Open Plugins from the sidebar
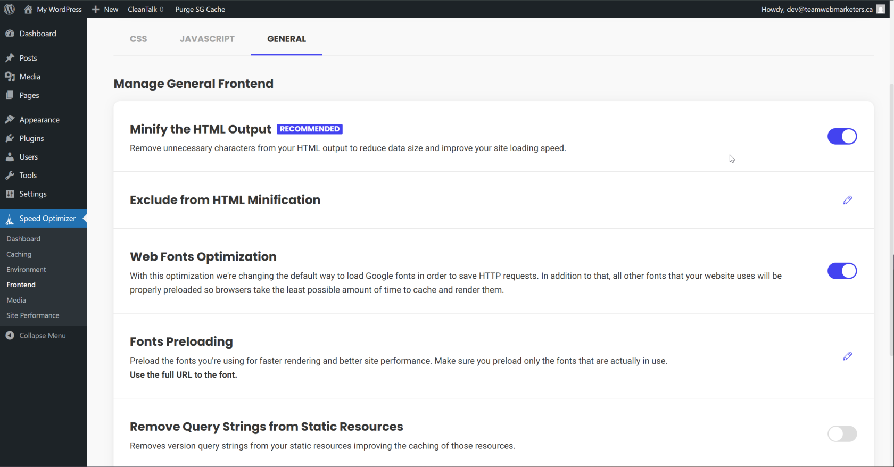The width and height of the screenshot is (894, 467). click(31, 138)
